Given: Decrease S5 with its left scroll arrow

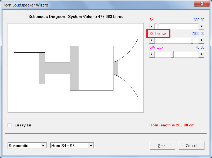Looking at the screenshot, I should (x=152, y=40).
